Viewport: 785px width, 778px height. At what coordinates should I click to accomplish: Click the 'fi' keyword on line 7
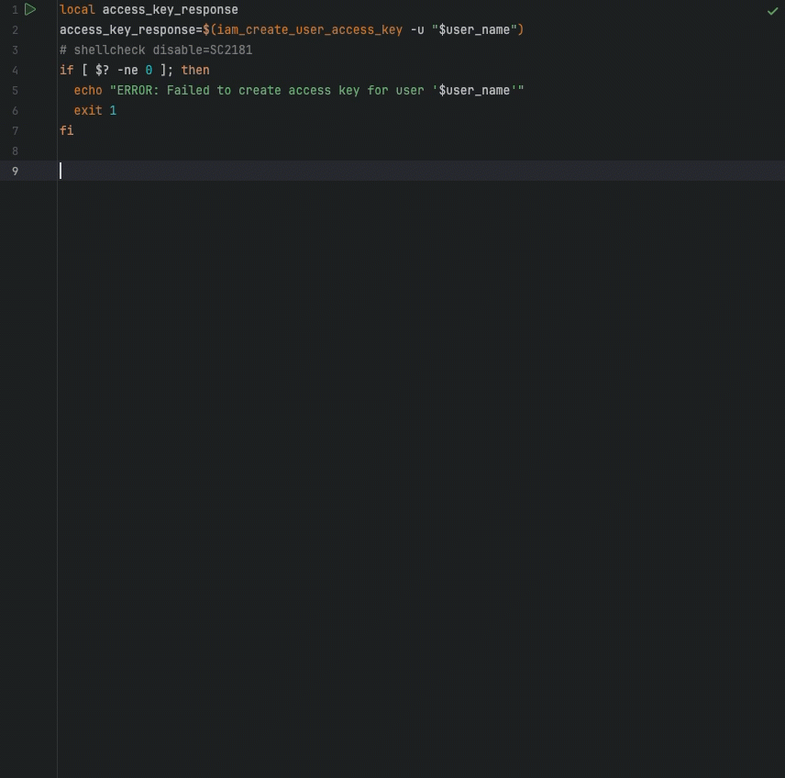65,130
